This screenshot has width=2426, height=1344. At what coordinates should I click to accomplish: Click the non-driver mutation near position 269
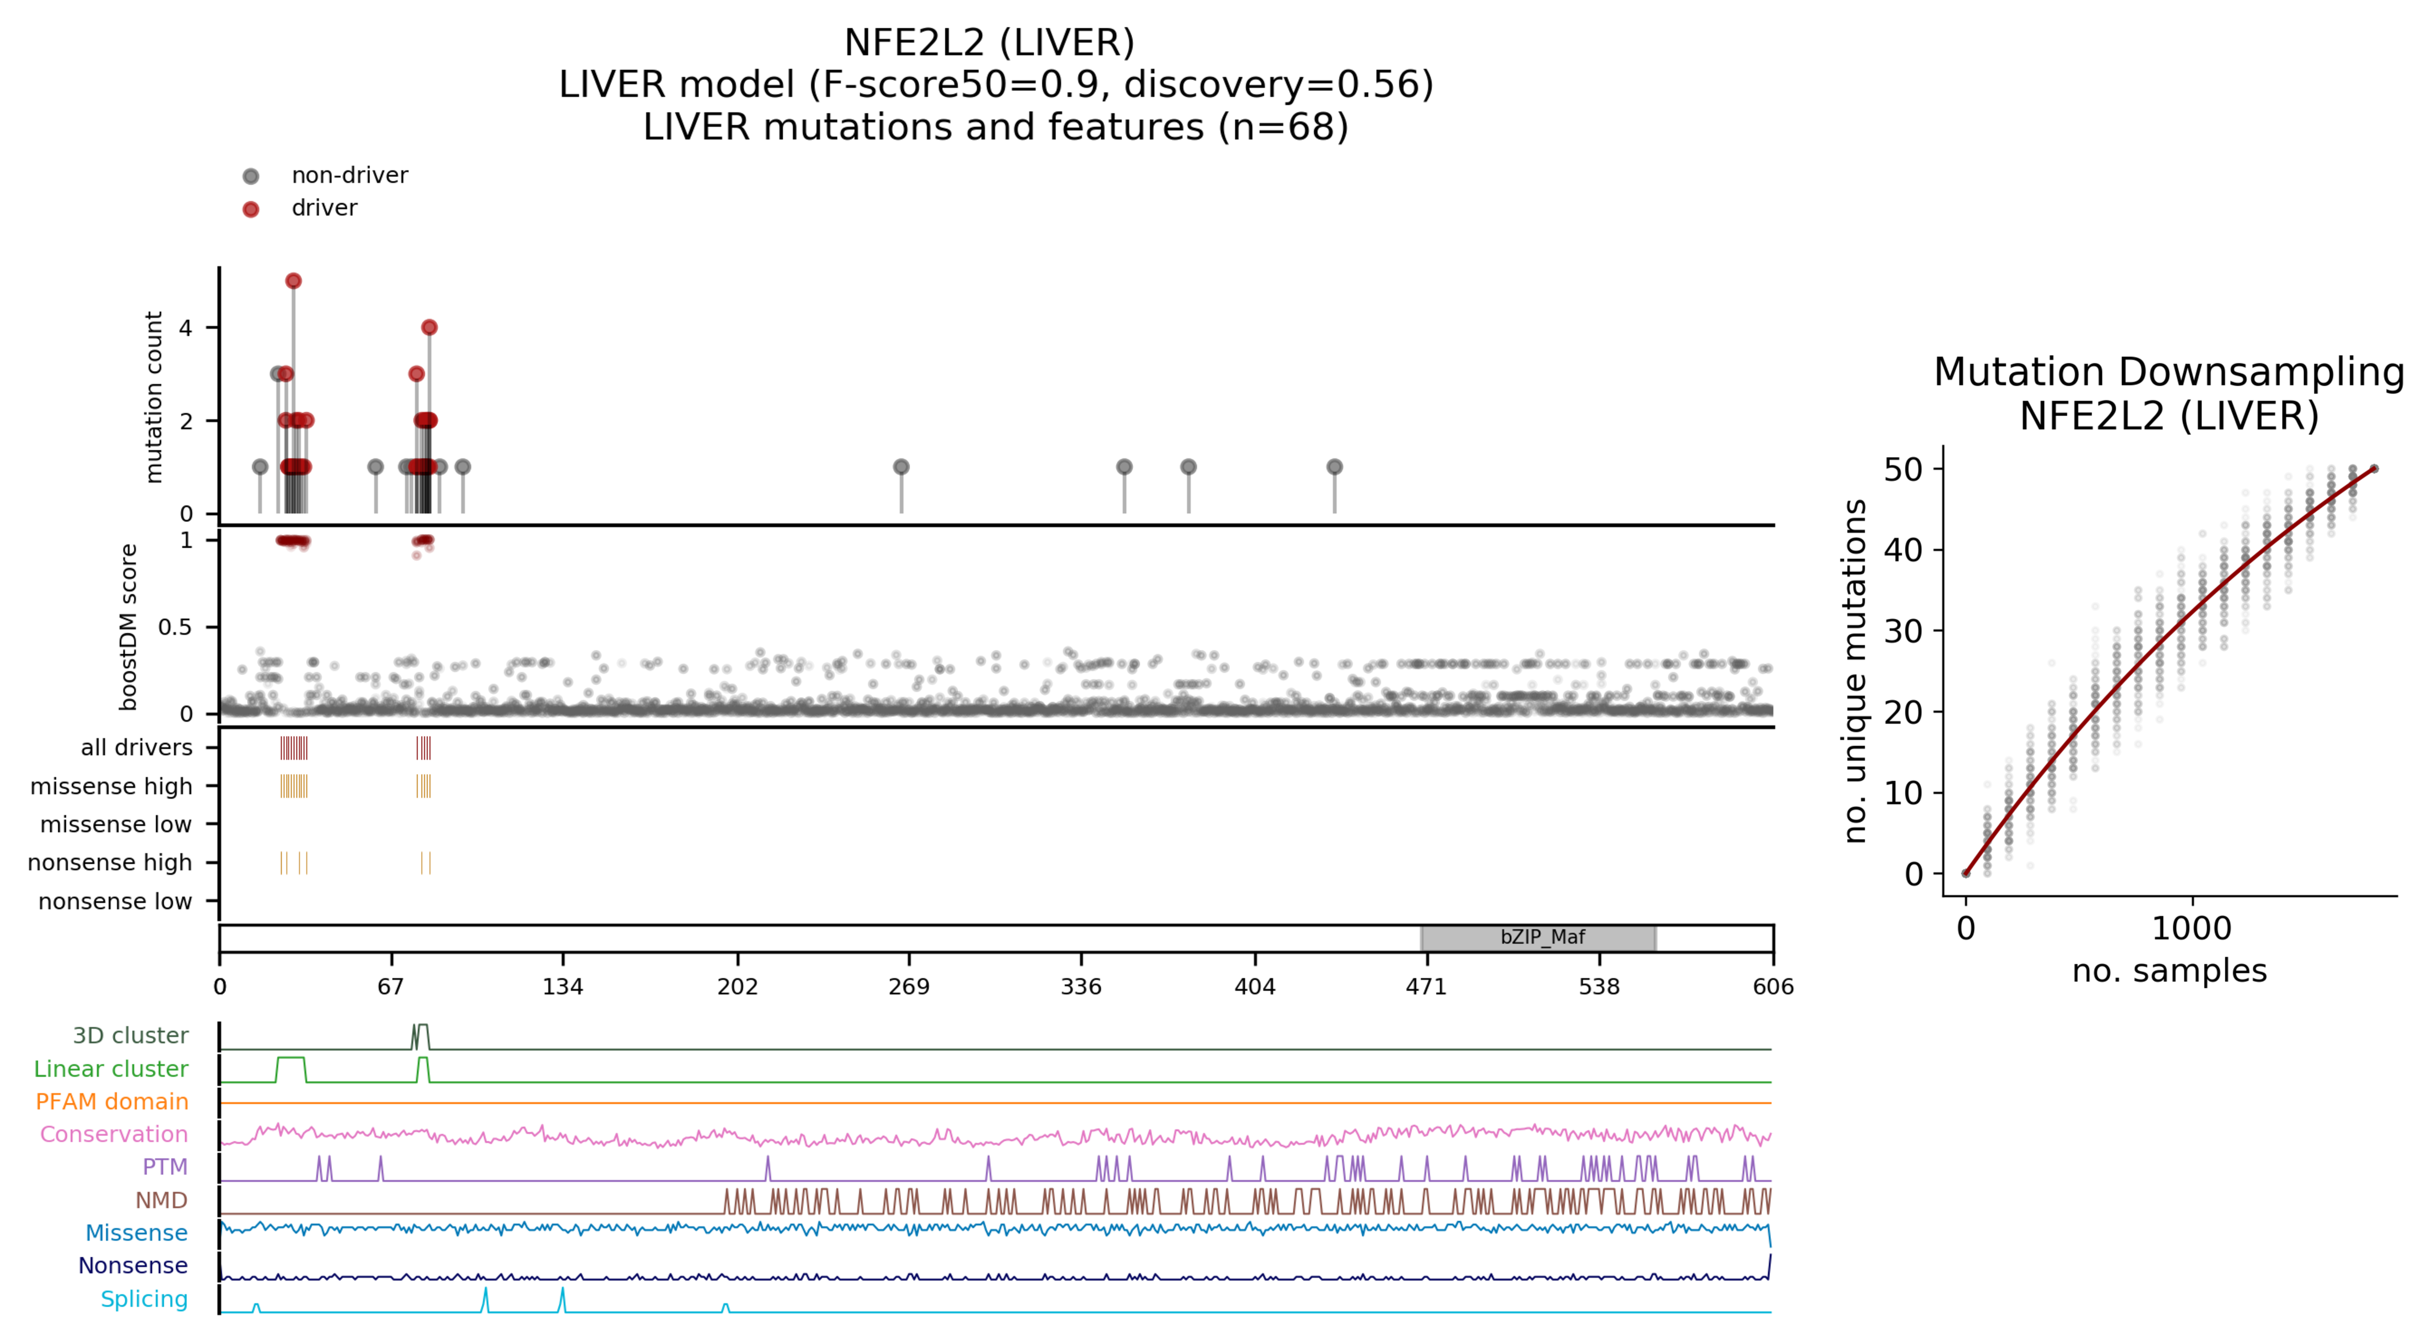[901, 467]
